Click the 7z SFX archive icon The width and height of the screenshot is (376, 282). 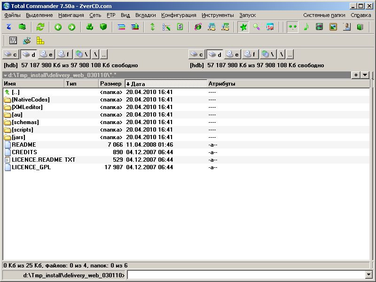[13, 41]
